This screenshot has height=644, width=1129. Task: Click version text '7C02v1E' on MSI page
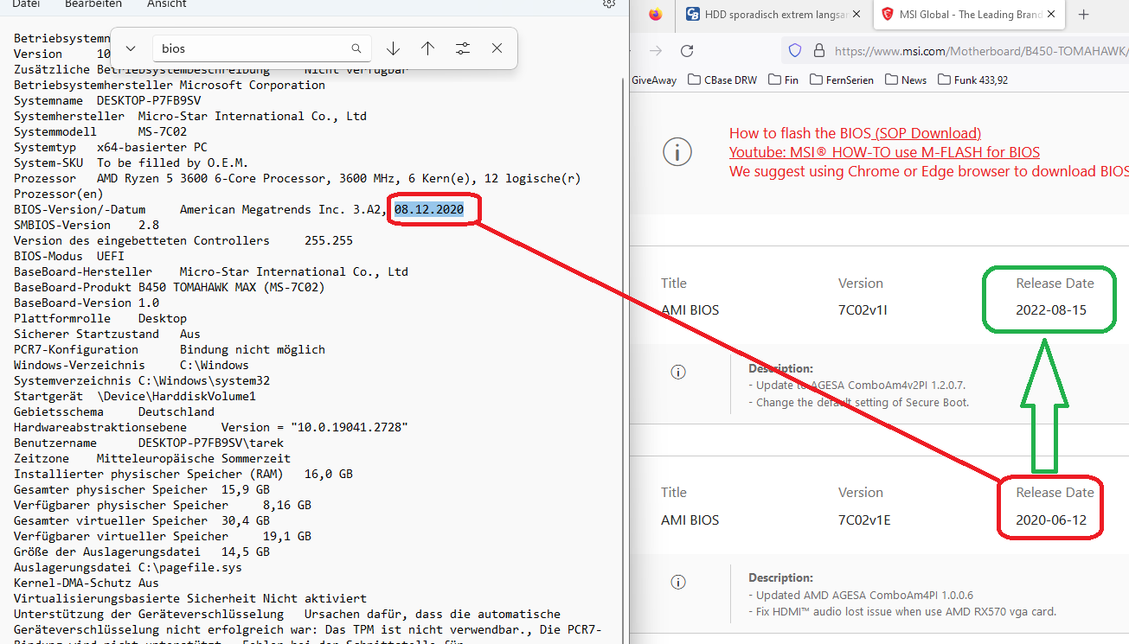(x=864, y=520)
